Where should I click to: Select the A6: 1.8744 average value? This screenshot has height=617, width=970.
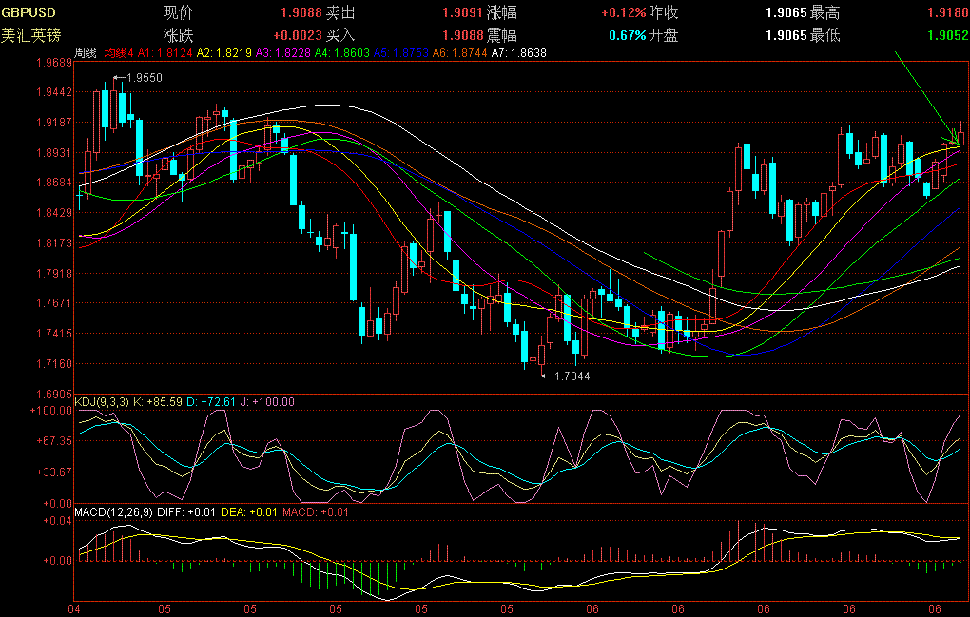point(459,53)
